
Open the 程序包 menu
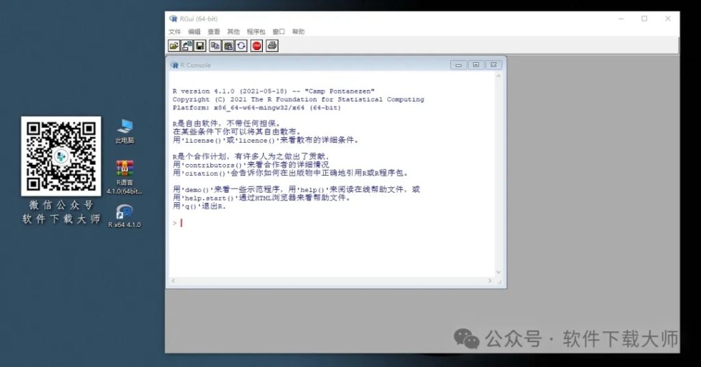tap(256, 31)
